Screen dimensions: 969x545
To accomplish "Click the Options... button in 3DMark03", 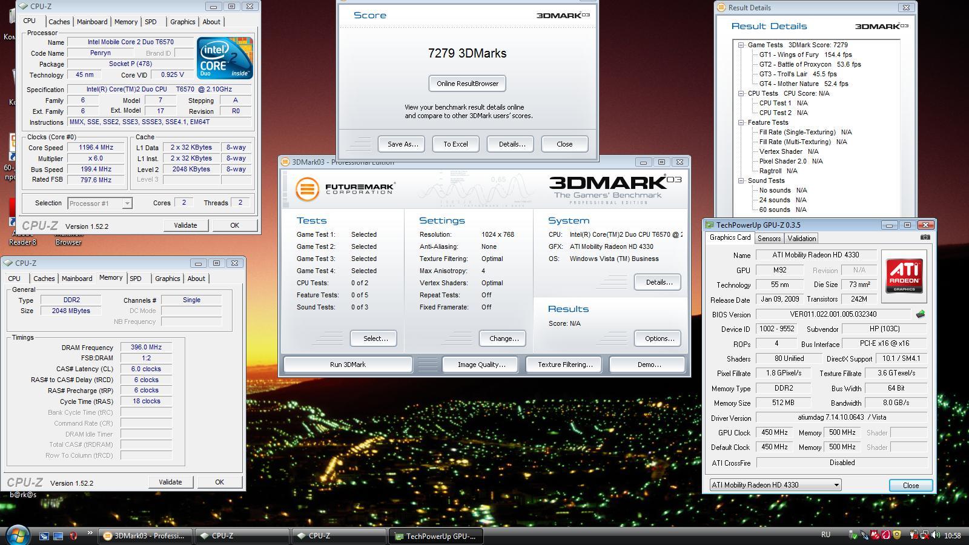I will point(658,339).
